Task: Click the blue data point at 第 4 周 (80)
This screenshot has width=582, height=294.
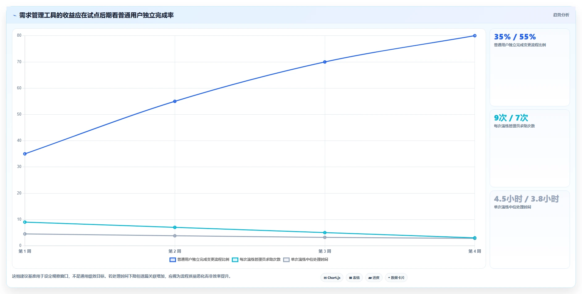Action: (475, 36)
